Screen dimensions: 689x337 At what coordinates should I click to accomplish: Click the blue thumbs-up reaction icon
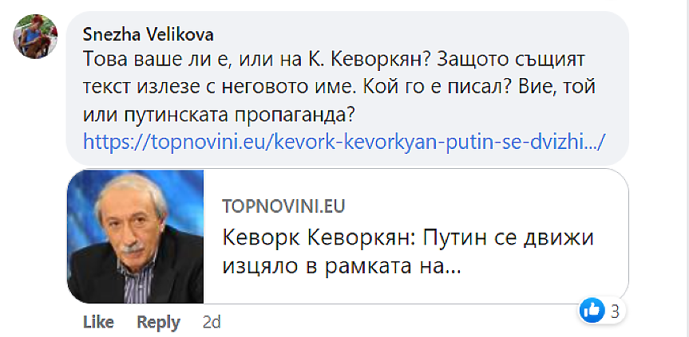pos(592,310)
